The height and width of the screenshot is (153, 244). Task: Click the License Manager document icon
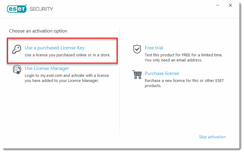(x=17, y=70)
